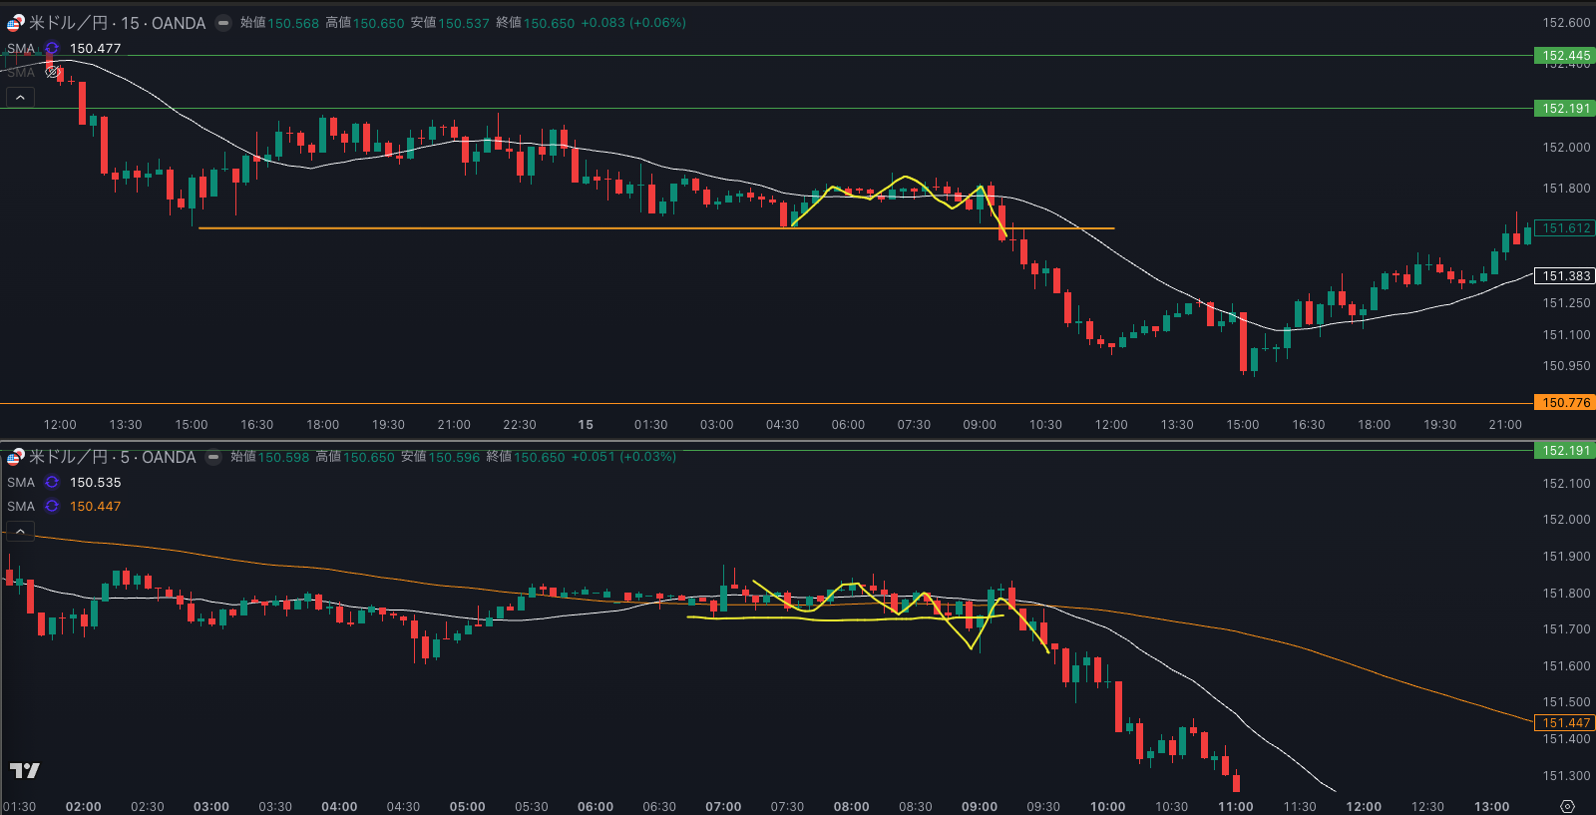Select the orange 150.776 price line label
The image size is (1596, 815).
(1565, 403)
